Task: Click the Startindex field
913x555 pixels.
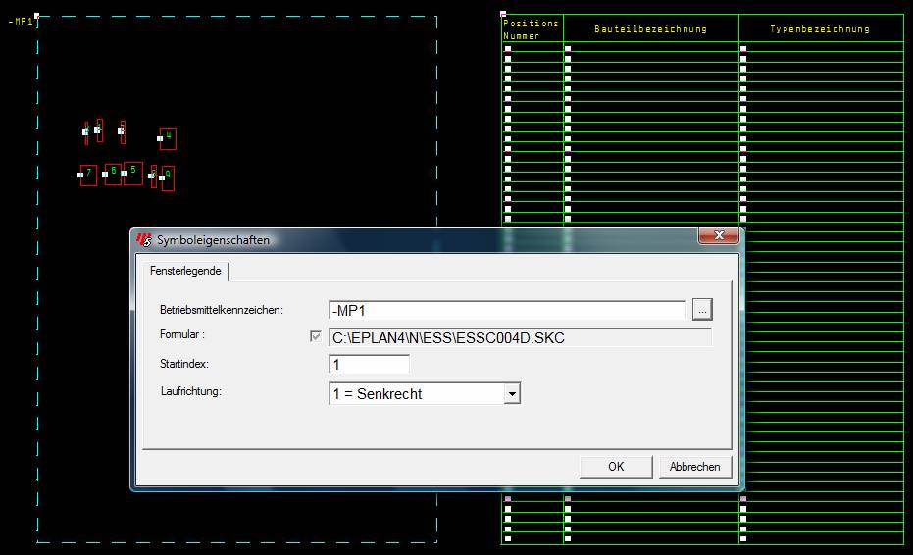Action: pos(369,365)
